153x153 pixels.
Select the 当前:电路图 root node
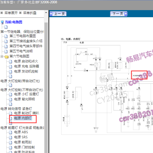click(13, 22)
